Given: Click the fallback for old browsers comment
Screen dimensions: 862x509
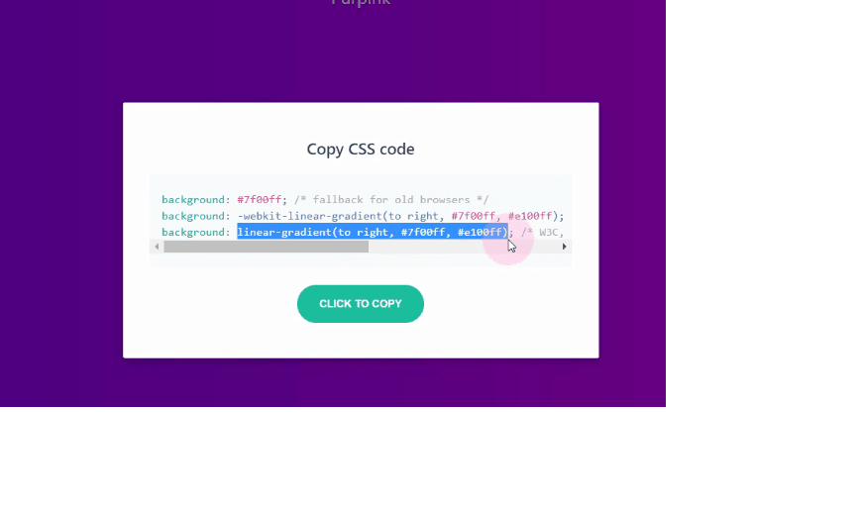Looking at the screenshot, I should pos(391,199).
